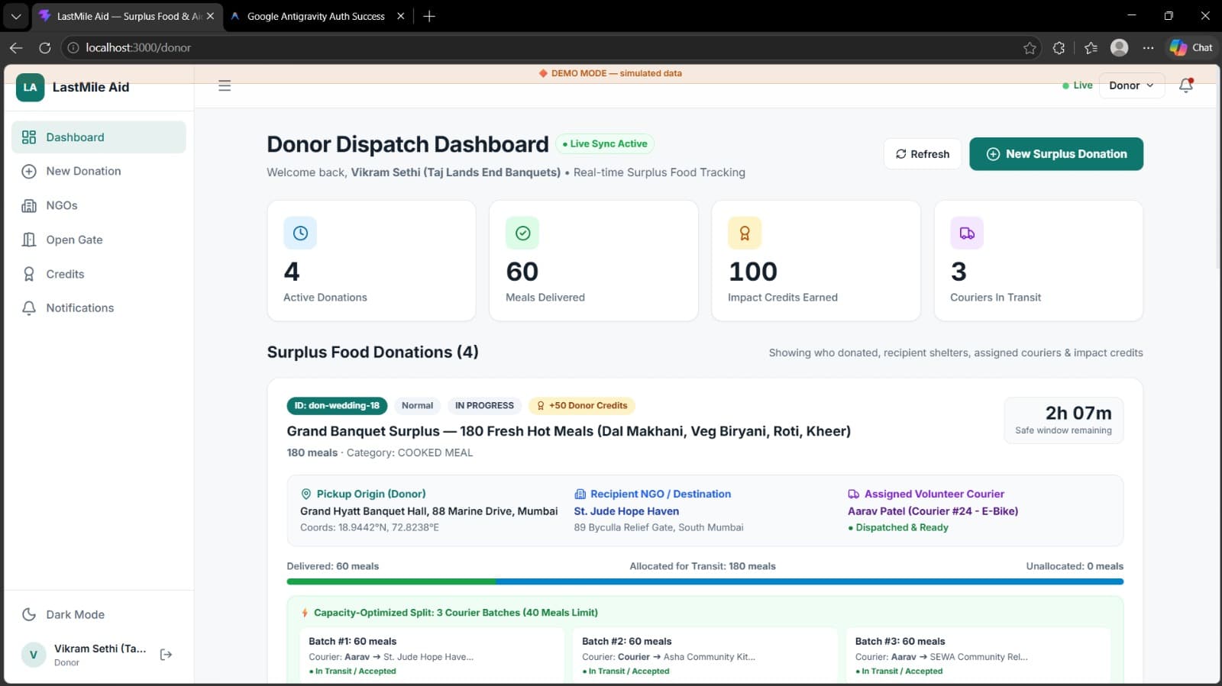1222x686 pixels.
Task: Click the Vikram Sethi user avatar
Action: (x=34, y=655)
